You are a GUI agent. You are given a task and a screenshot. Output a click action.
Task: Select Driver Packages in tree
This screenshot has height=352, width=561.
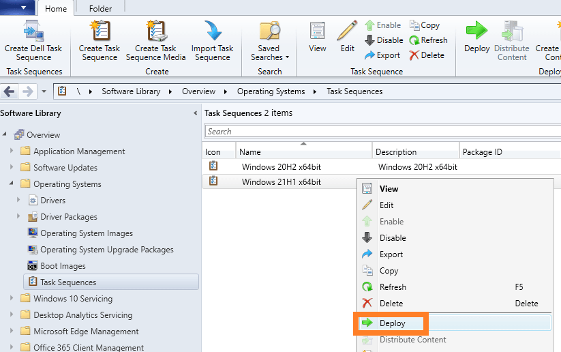(69, 217)
